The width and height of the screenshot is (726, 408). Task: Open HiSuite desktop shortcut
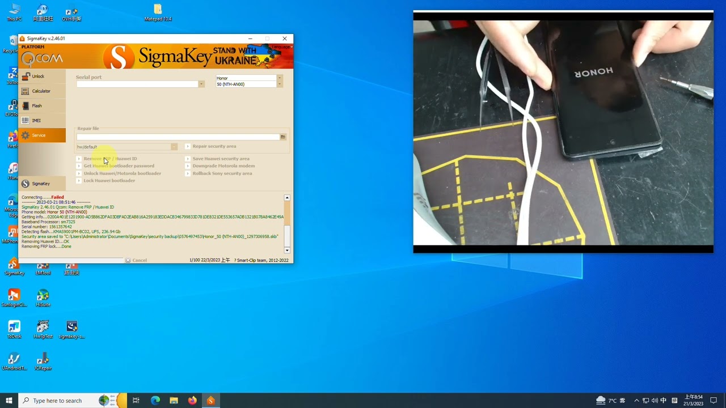pos(43,298)
